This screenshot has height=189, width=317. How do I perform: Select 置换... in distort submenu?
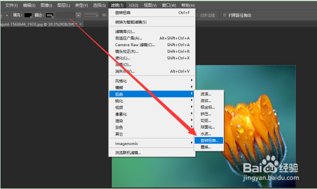point(209,147)
